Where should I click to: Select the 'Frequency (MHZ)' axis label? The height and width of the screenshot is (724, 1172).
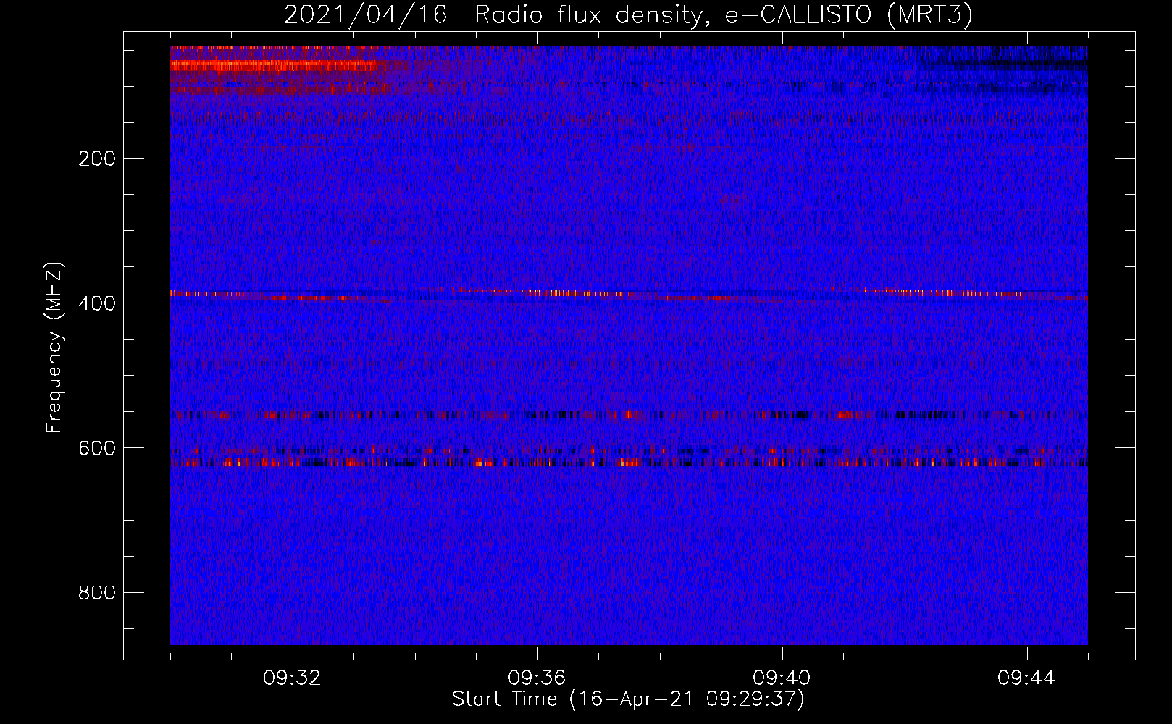(x=54, y=347)
